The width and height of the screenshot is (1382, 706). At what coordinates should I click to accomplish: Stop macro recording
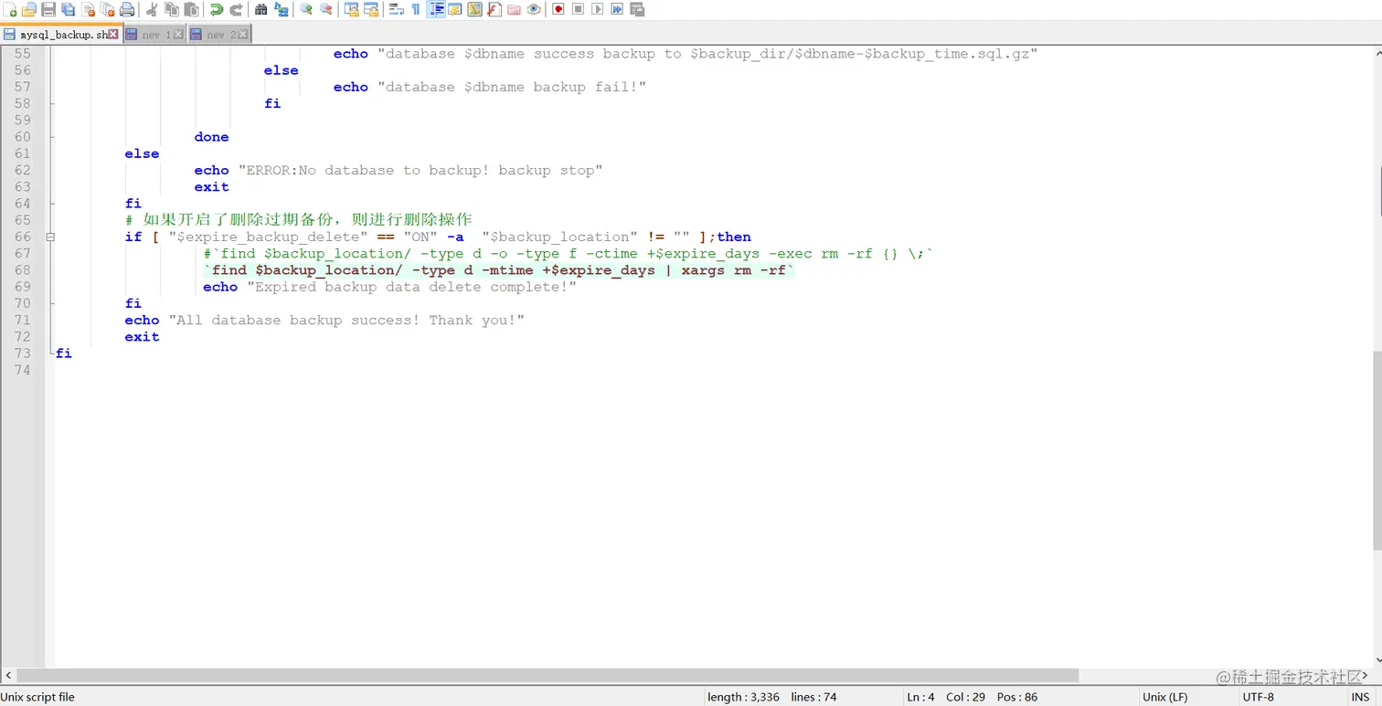(x=578, y=9)
